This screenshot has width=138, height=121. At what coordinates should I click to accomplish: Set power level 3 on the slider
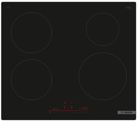coord(65,113)
